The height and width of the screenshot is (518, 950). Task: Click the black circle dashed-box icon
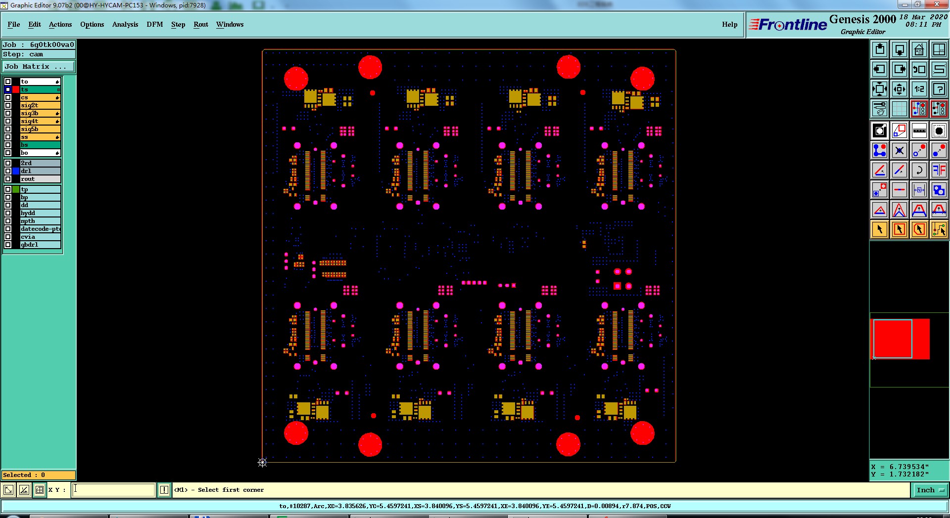939,130
